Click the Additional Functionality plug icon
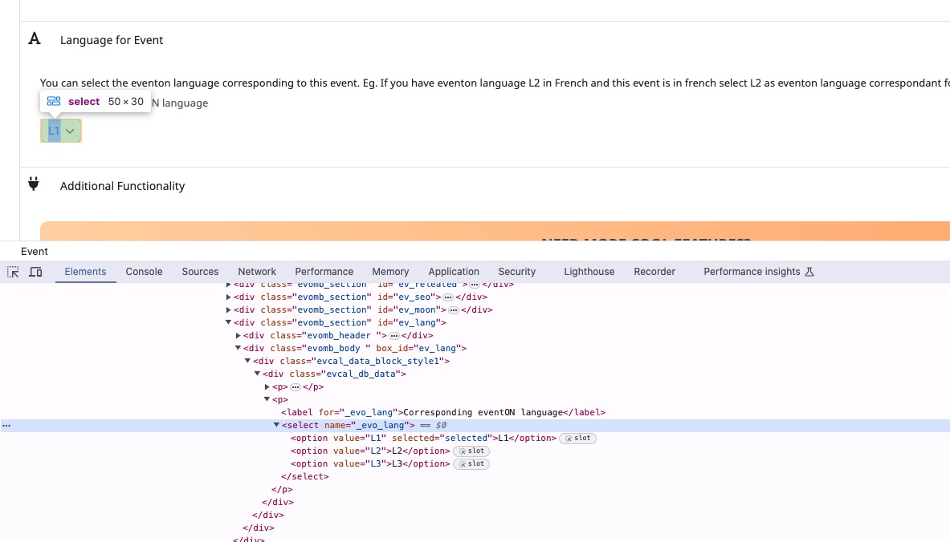This screenshot has height=542, width=950. (x=34, y=184)
